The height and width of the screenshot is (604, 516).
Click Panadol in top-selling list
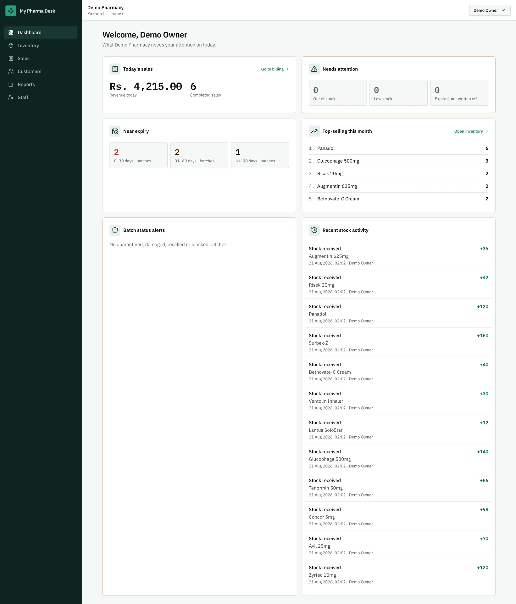point(398,148)
